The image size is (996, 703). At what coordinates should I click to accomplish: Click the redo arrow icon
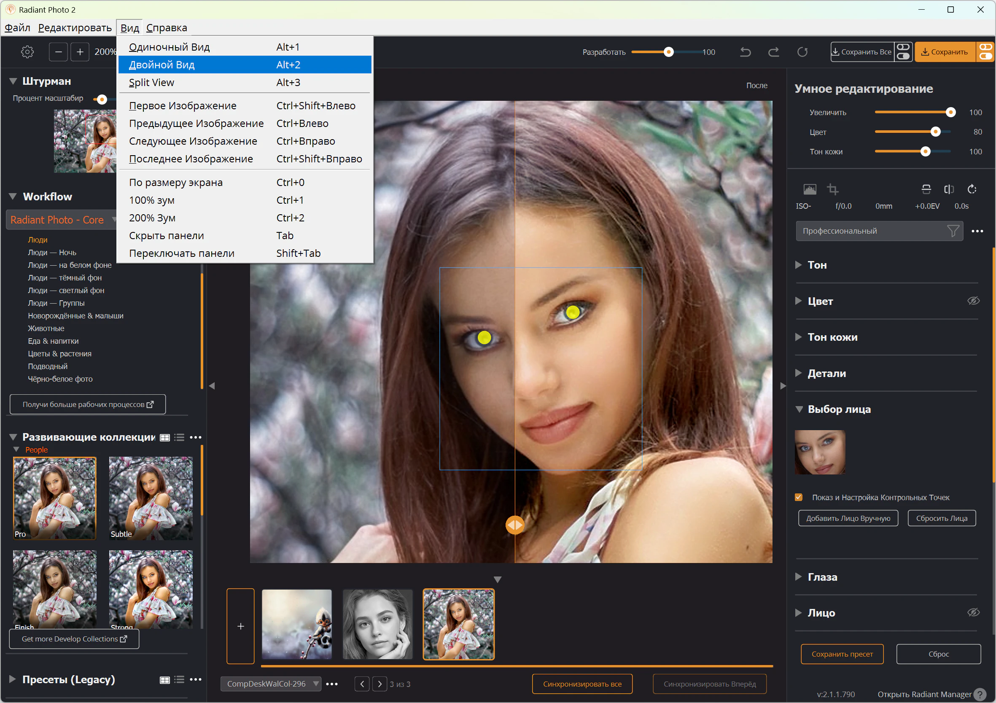(x=773, y=52)
